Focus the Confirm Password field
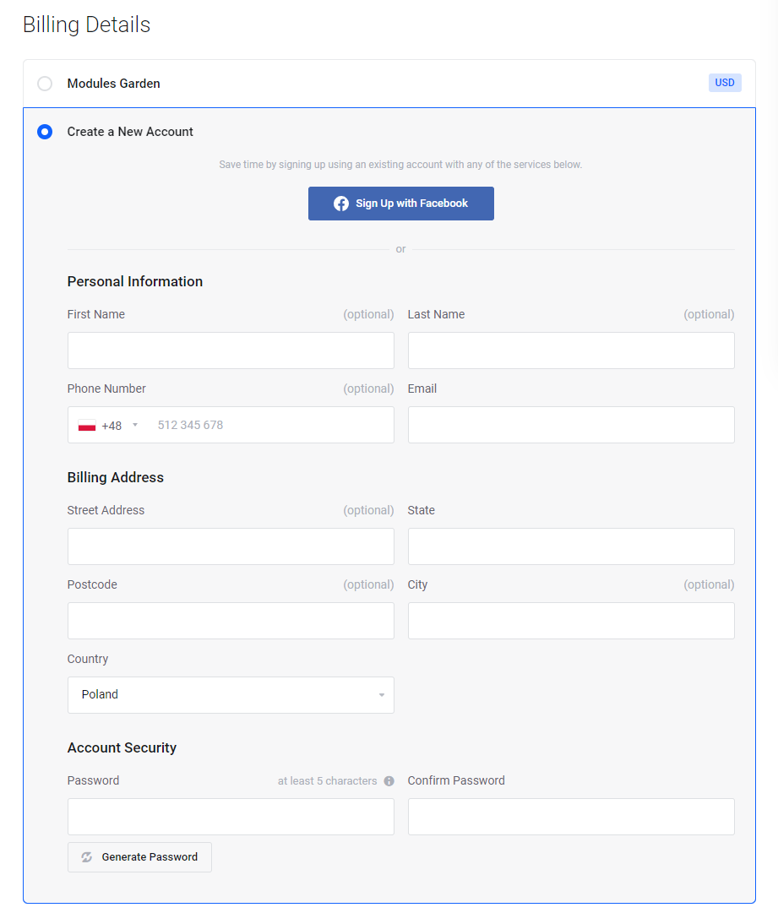Image resolution: width=778 pixels, height=913 pixels. tap(571, 817)
